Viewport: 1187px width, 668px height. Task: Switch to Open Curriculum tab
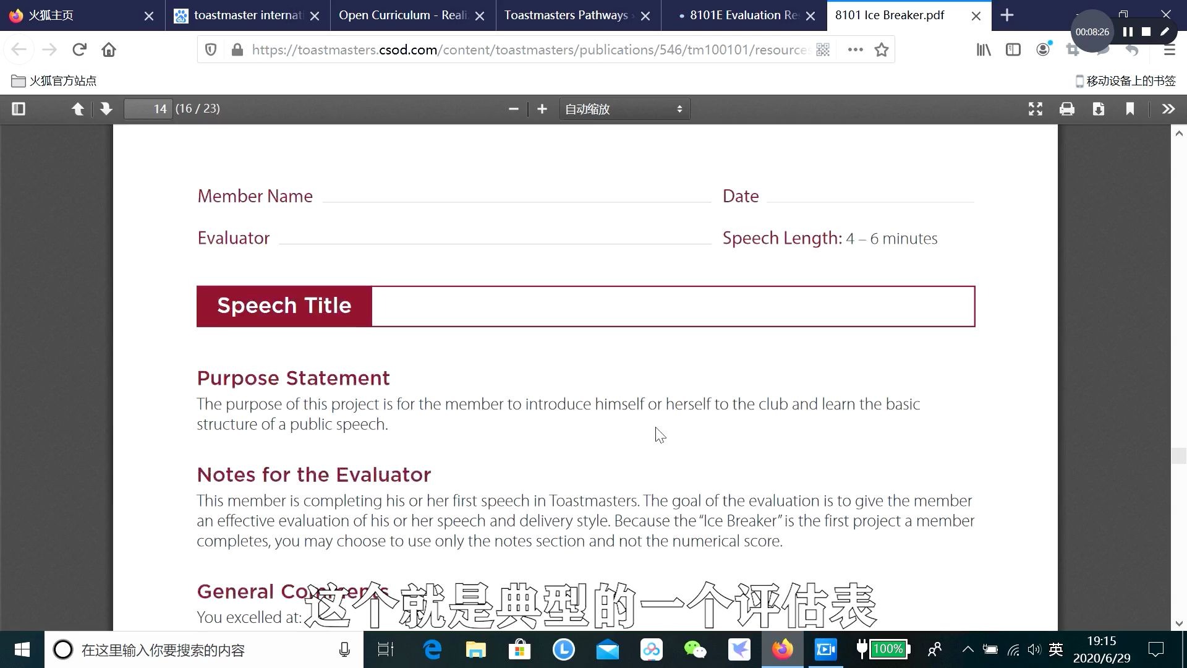[x=402, y=15]
